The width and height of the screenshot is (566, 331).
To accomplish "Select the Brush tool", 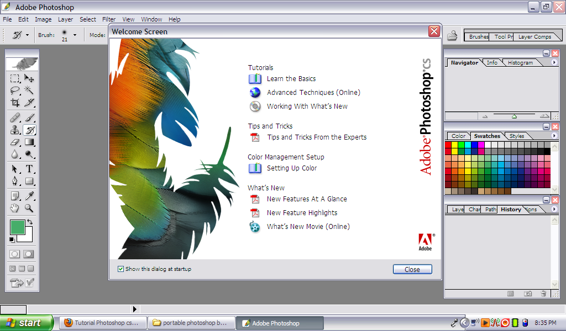I will [29, 118].
